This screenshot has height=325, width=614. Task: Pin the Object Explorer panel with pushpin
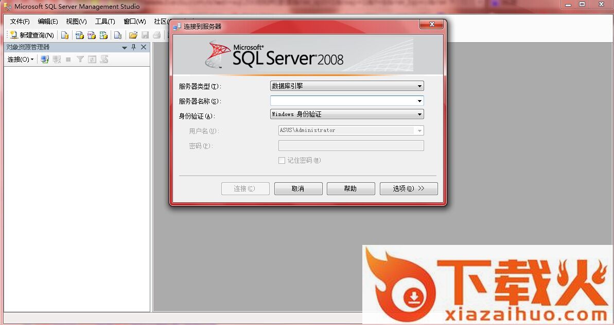click(x=134, y=47)
